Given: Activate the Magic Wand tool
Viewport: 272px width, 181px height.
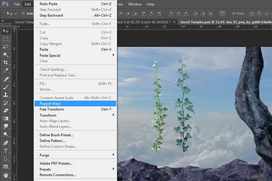Looking at the screenshot, I should pyautogui.click(x=6, y=55).
